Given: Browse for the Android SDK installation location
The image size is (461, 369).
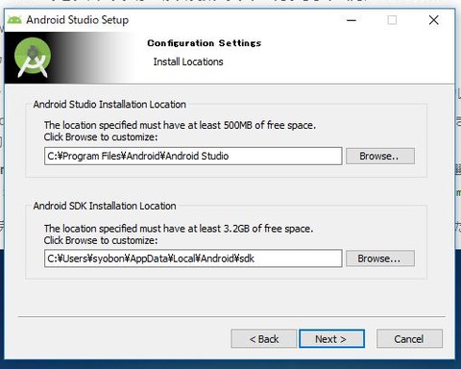Looking at the screenshot, I should click(380, 258).
